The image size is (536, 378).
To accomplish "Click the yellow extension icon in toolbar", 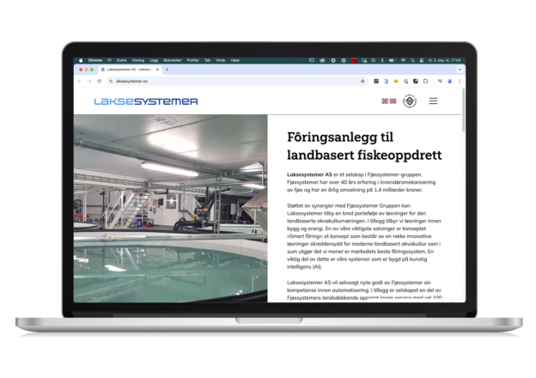I will [x=396, y=82].
